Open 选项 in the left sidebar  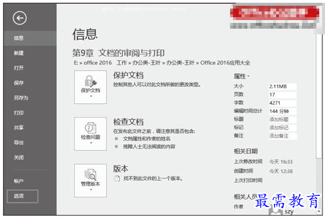point(22,196)
